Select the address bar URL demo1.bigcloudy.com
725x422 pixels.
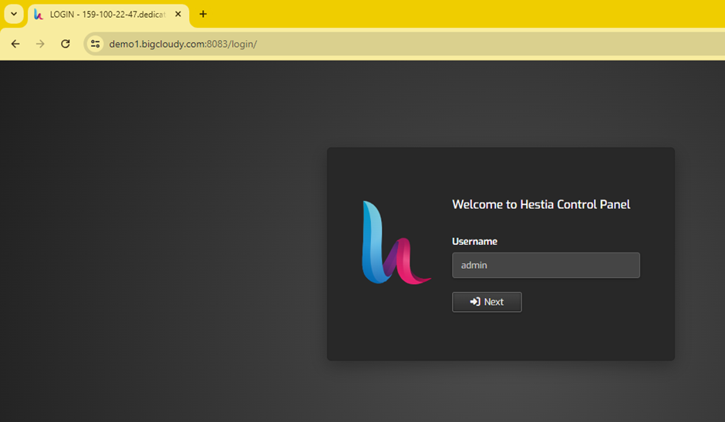(x=183, y=44)
